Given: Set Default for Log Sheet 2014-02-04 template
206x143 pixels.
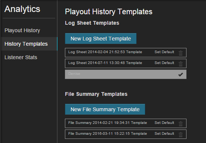Looking at the screenshot, I should click(164, 52).
